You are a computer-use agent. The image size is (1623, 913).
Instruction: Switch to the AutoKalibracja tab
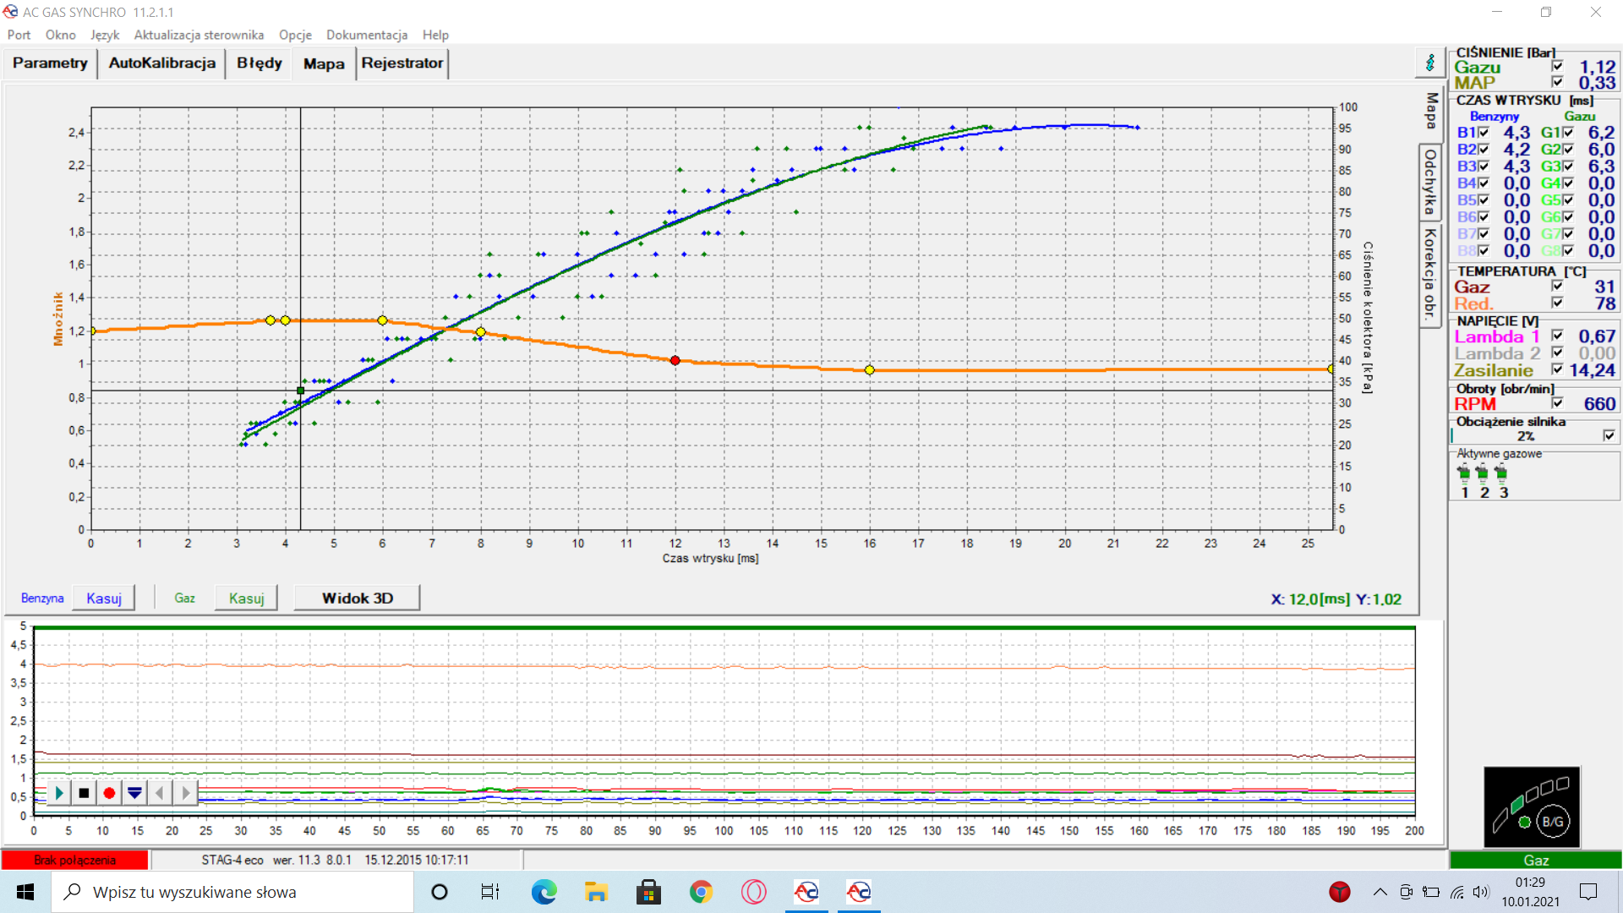coord(161,63)
